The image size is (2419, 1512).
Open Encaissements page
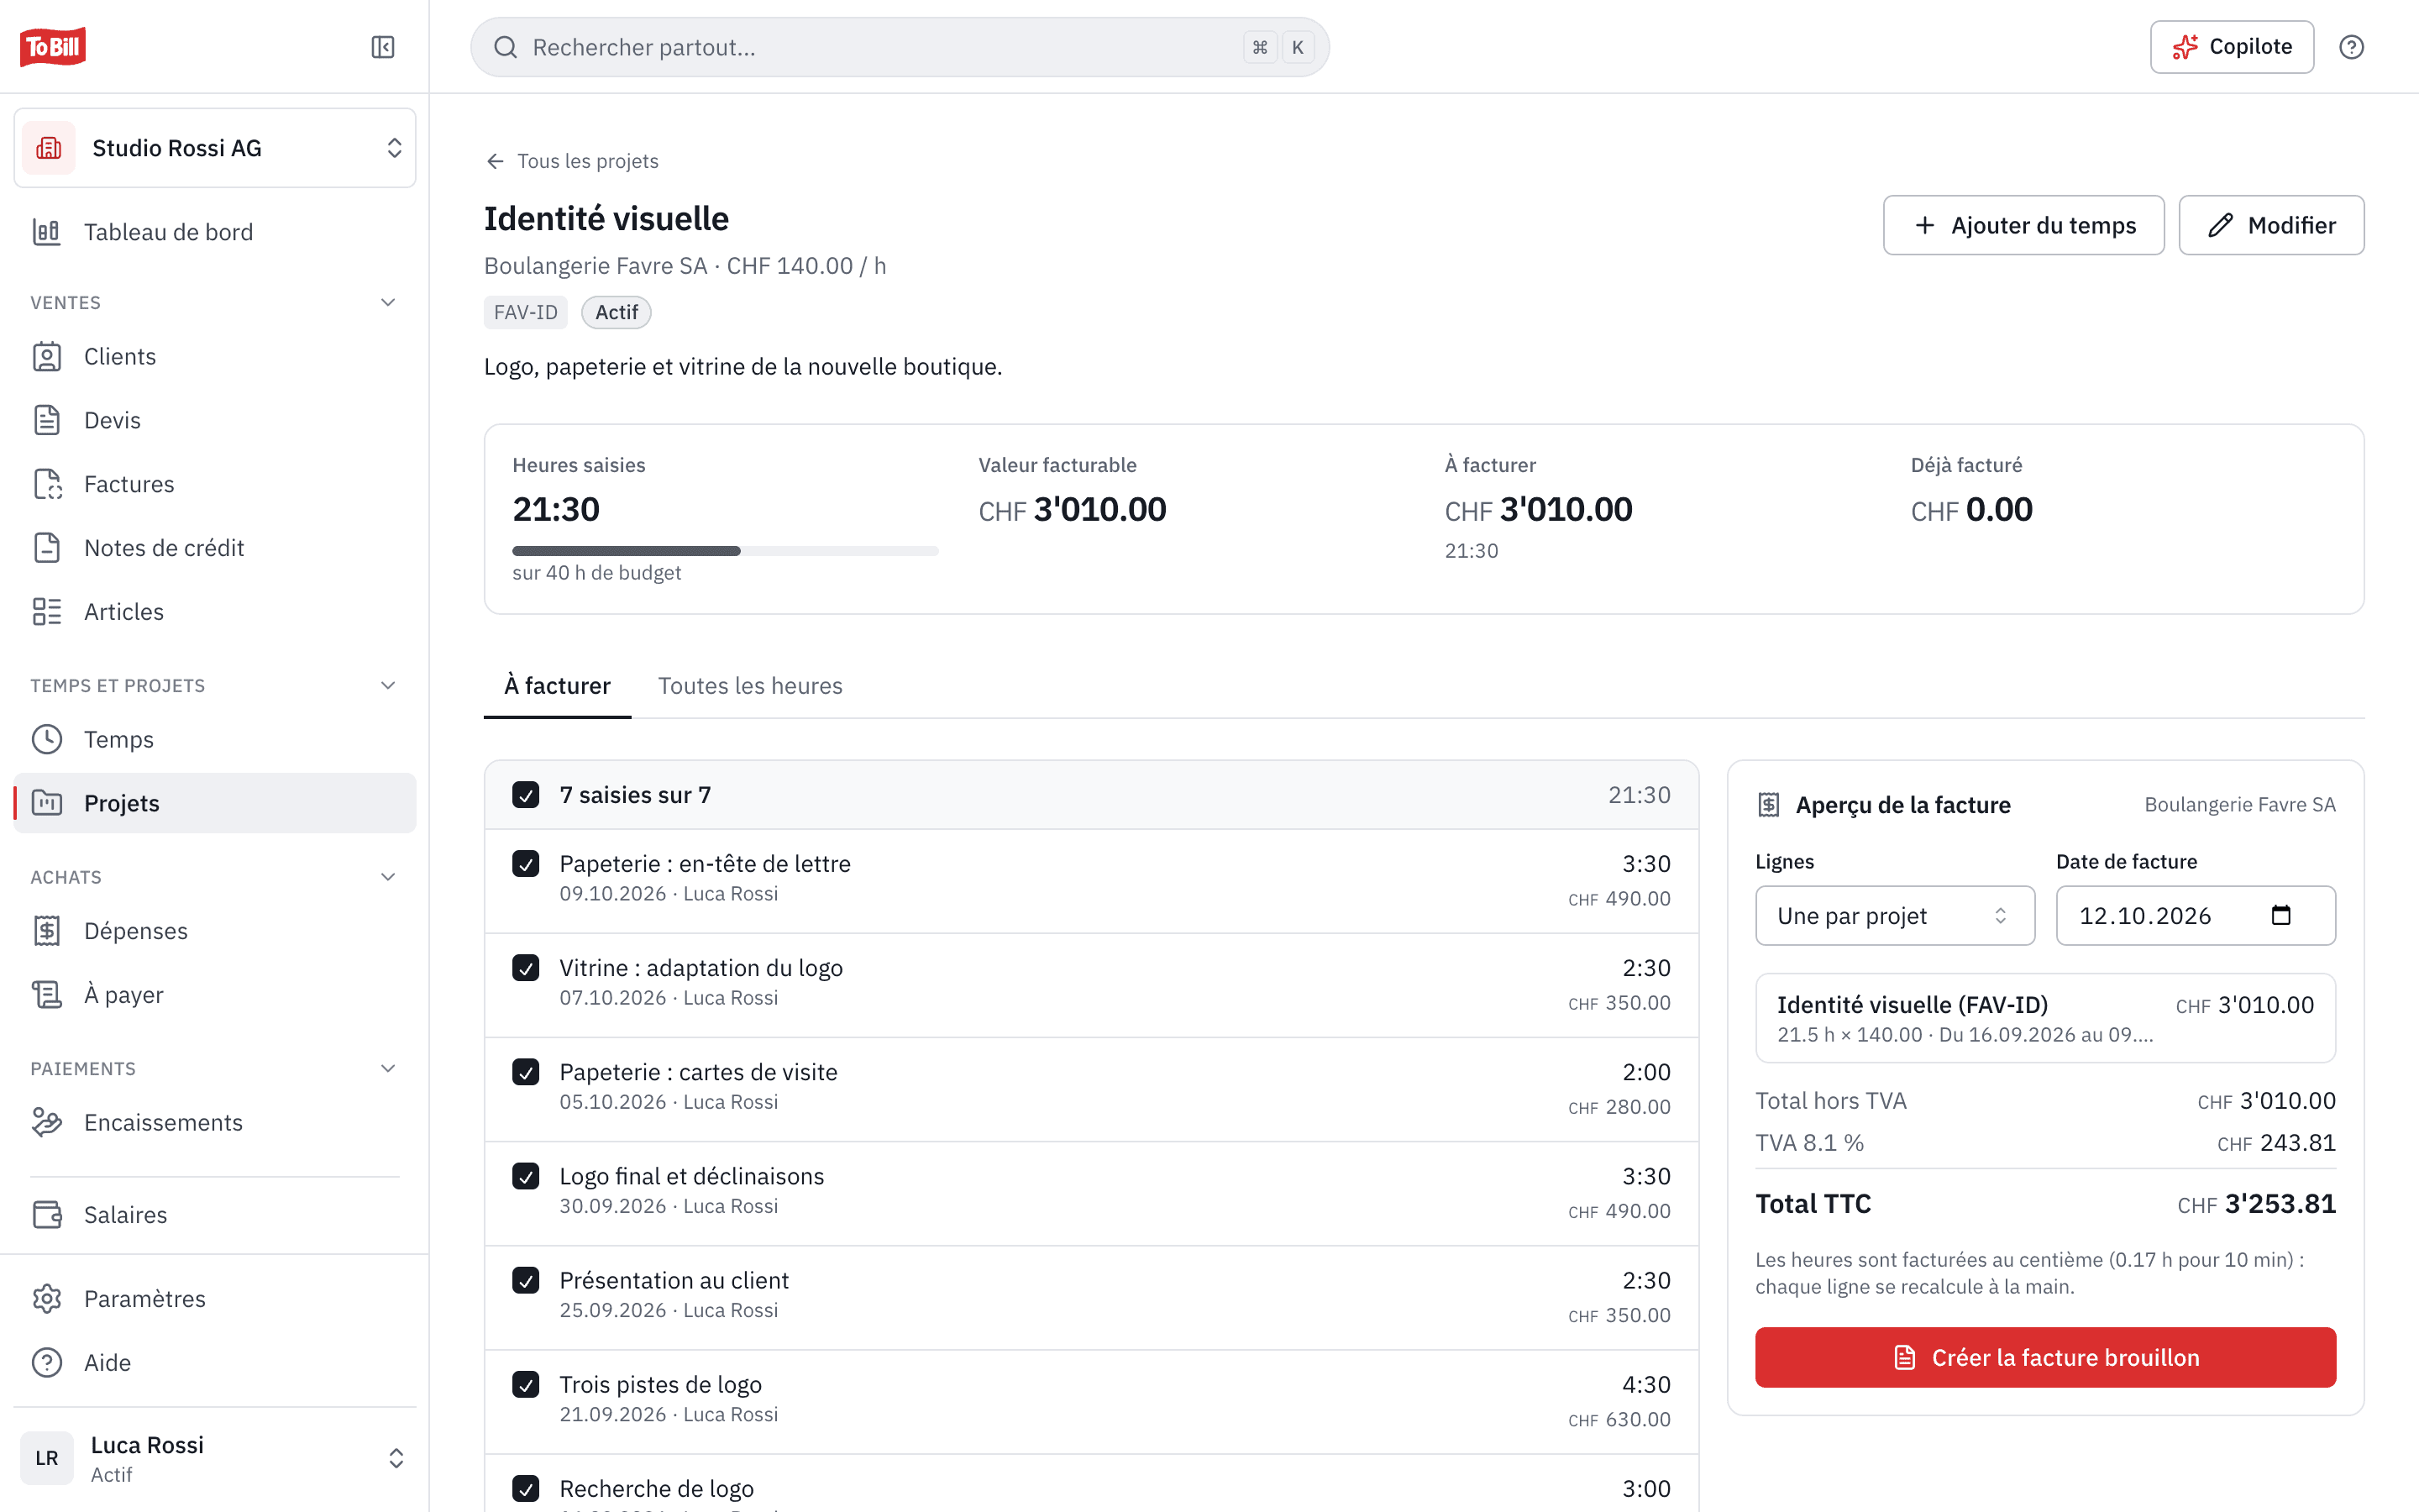(215, 1123)
